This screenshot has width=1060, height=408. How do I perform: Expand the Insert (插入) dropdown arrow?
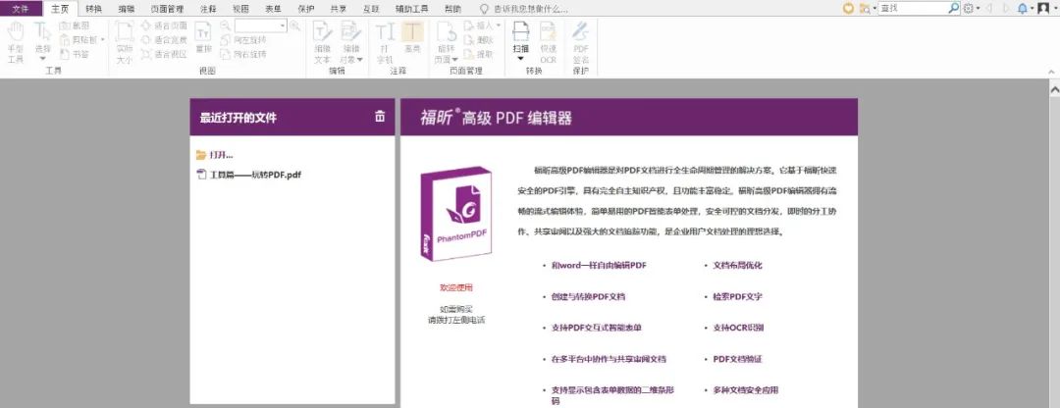pos(499,25)
